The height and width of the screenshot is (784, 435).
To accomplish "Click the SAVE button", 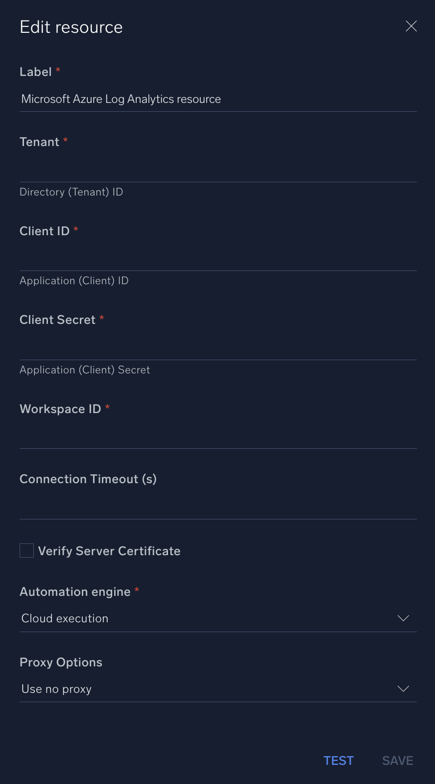I will click(x=397, y=760).
